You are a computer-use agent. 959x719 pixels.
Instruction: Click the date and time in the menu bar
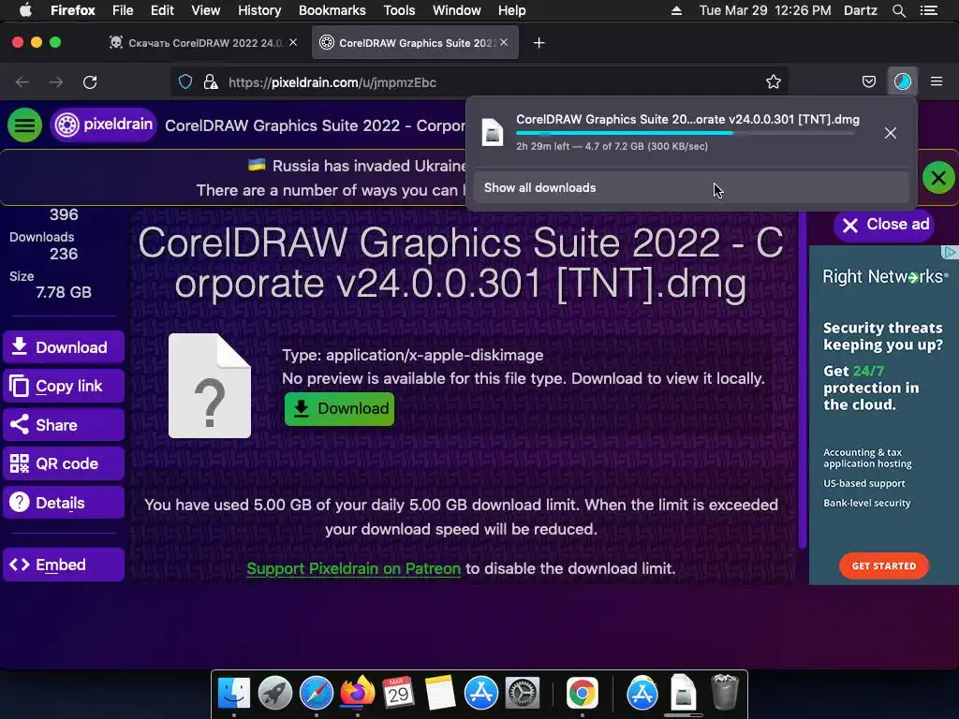(x=765, y=10)
